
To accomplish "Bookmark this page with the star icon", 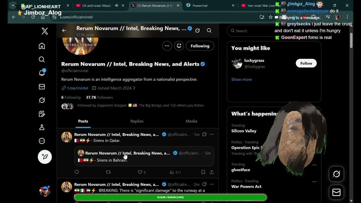I will coord(271,17).
